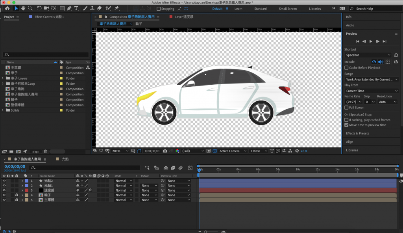The image size is (403, 233).
Task: Open the Effects & Presets panel
Action: click(357, 133)
